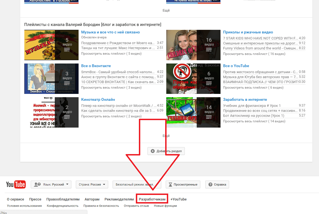Image resolution: width=319 pixels, height=214 pixels.
Task: Click Учебник фрилансера playlist thumbnail
Action: point(193,112)
